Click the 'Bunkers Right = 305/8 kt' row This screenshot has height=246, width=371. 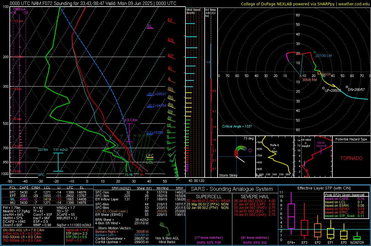(x=122, y=232)
